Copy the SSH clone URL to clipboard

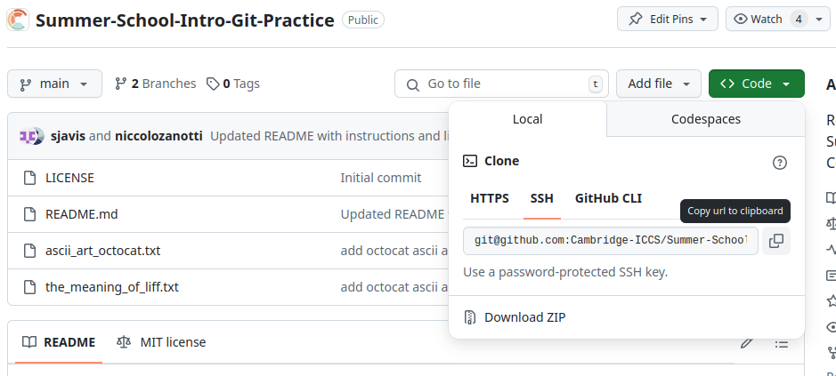coord(775,241)
